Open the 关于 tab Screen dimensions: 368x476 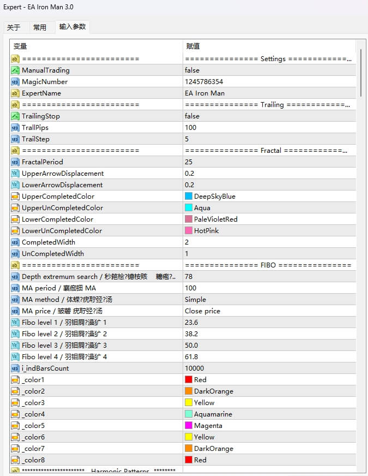pos(14,28)
